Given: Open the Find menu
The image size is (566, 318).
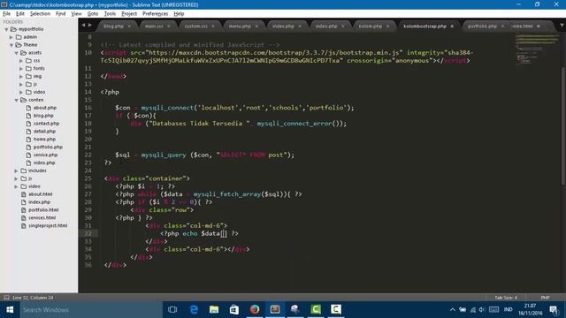Looking at the screenshot, I should coord(61,14).
